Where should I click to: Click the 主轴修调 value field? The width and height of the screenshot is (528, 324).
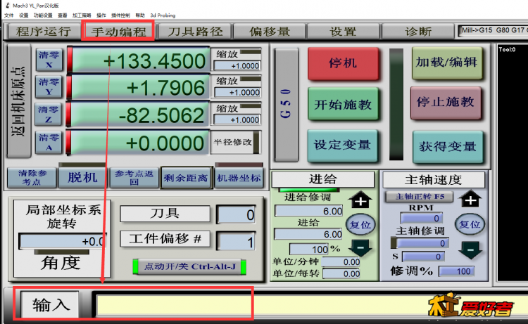click(x=422, y=243)
